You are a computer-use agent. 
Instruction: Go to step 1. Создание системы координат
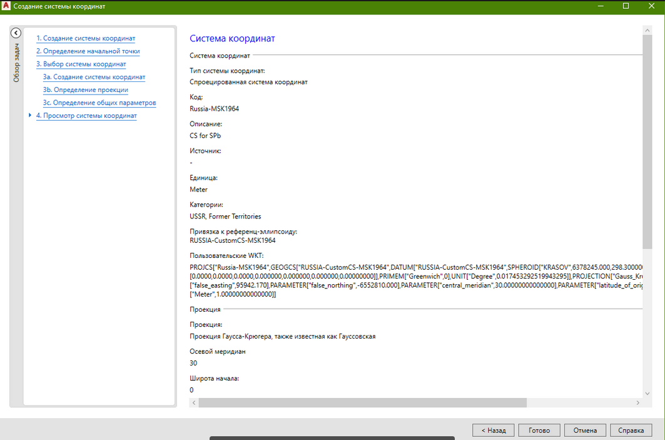pyautogui.click(x=86, y=39)
